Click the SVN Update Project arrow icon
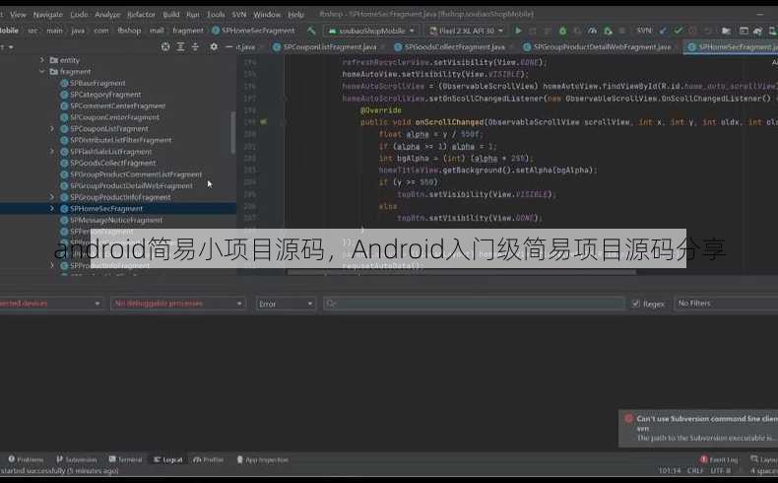 (664, 31)
